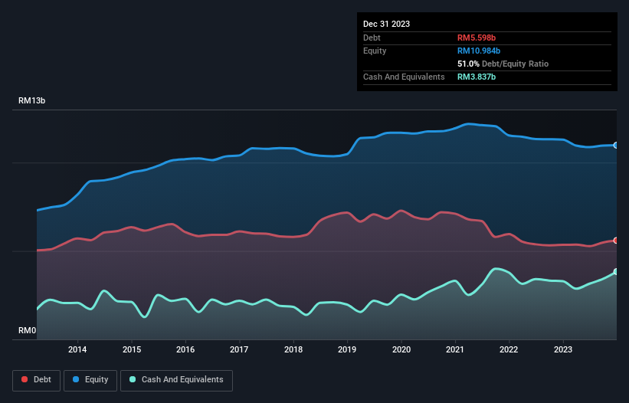Click the RM10.984b equity value
629x403 pixels.
pyautogui.click(x=479, y=51)
